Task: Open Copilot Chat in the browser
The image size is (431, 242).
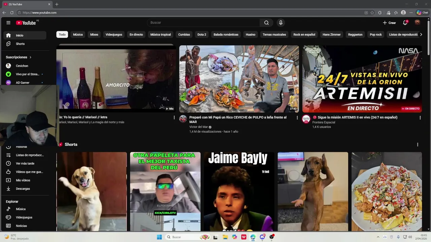Action: pos(422,13)
